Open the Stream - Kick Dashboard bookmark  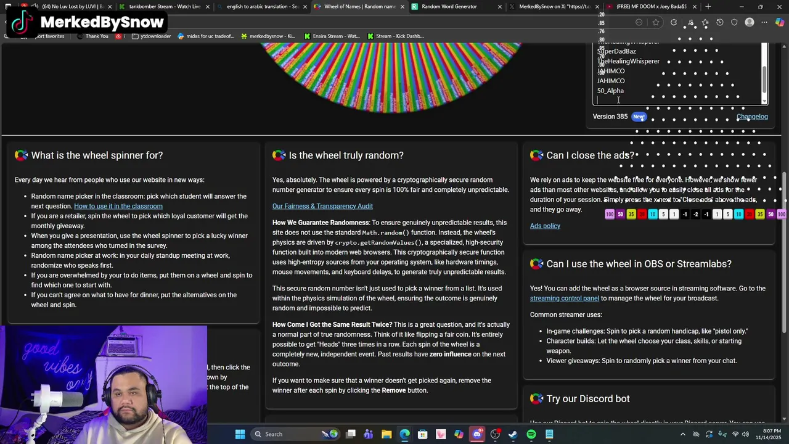[395, 36]
